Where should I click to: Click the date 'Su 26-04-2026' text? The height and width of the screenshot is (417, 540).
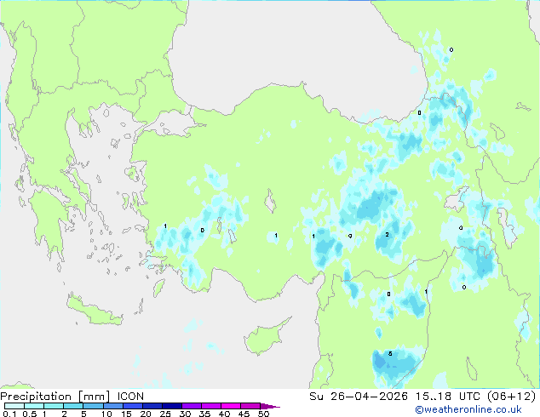[359, 397]
